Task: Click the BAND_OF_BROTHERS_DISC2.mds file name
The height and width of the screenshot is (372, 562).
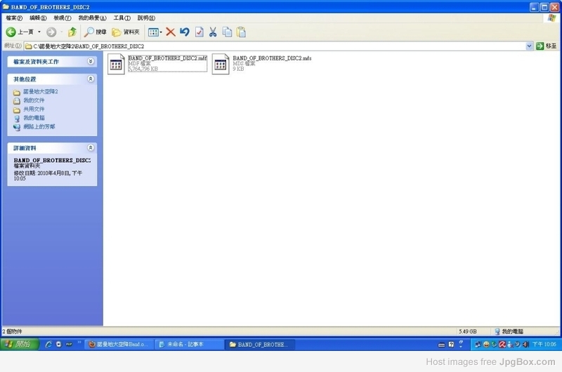Action: pyautogui.click(x=272, y=58)
